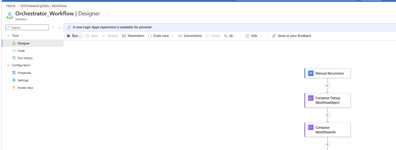
Task: Open ISVOnboardingTests | Workflows breadcrumb
Action: (43, 6)
